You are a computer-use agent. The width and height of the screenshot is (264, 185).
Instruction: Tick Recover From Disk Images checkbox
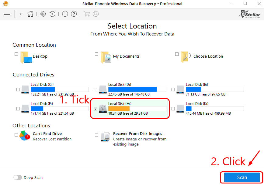pos(96,135)
